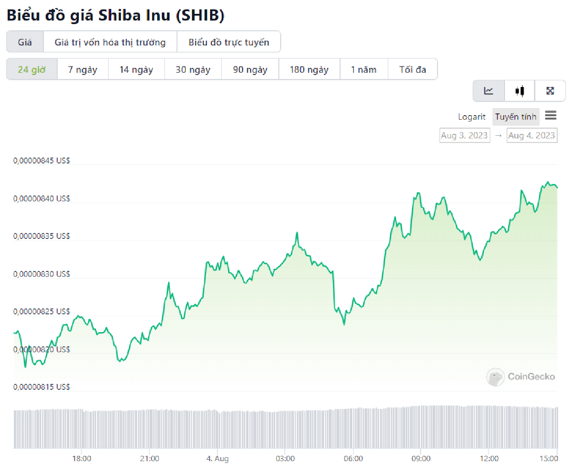This screenshot has height=475, width=572.
Task: Click the 0,00000825 US$ axis label
Action: coord(42,312)
